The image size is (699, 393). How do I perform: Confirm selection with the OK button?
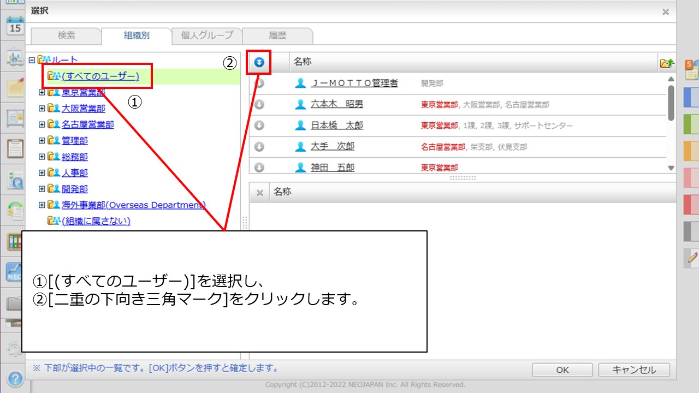562,370
